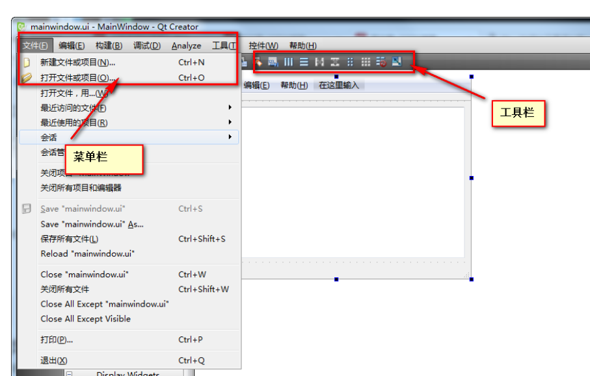This screenshot has width=590, height=376.
Task: Choose Close All Except "mainwindow.ui"
Action: click(129, 305)
